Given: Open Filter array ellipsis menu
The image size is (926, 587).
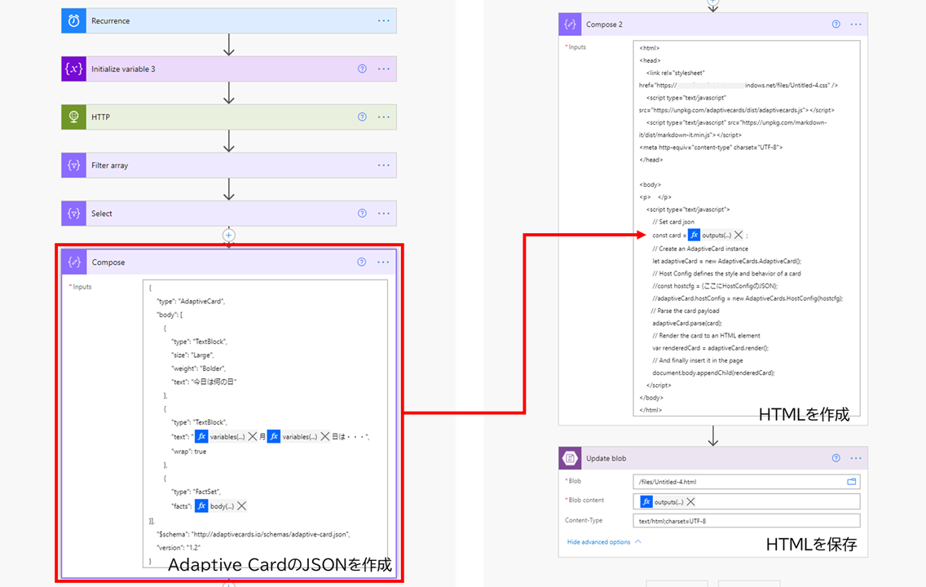Looking at the screenshot, I should click(383, 166).
